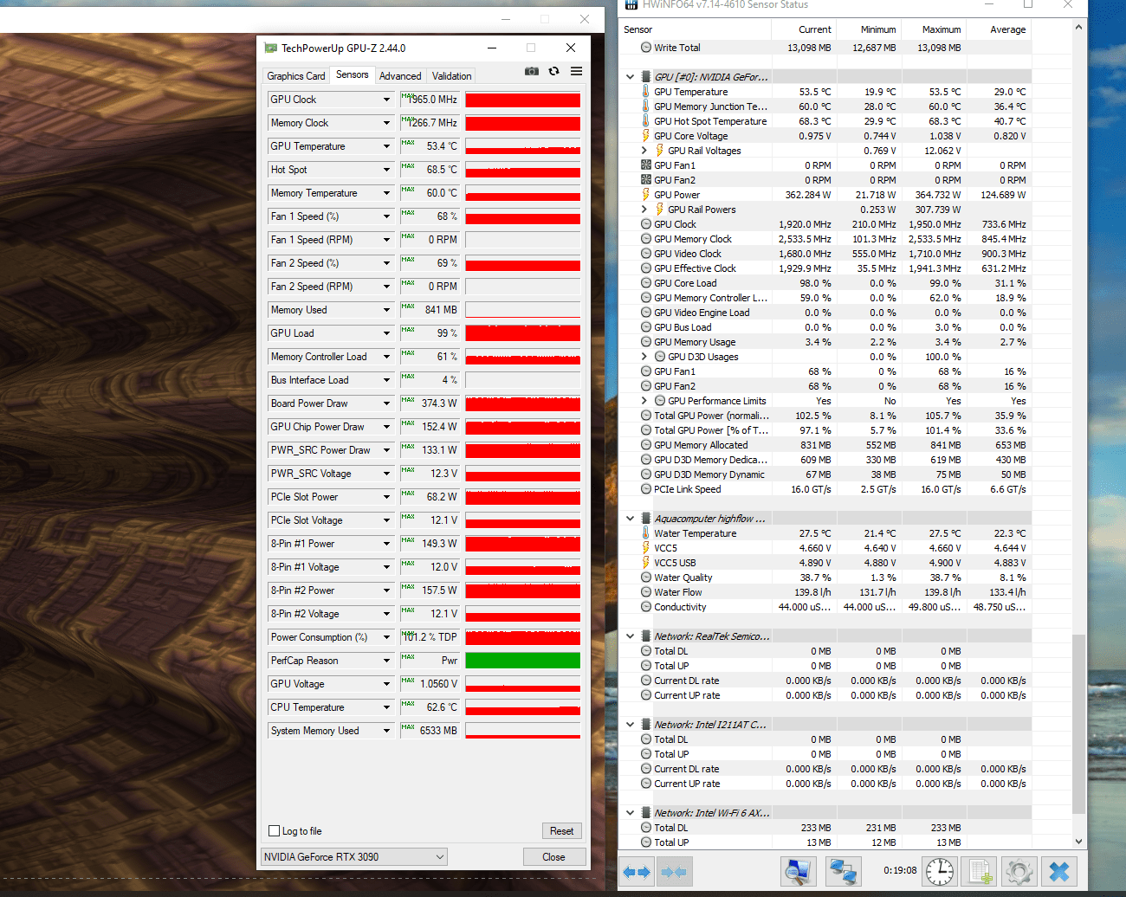Image resolution: width=1126 pixels, height=897 pixels.
Task: Expand GPU Performance Limits row
Action: click(x=644, y=401)
